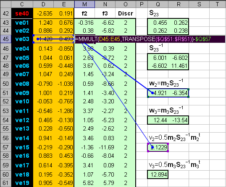Click the formula edit cell with MMULT

pos(150,39)
